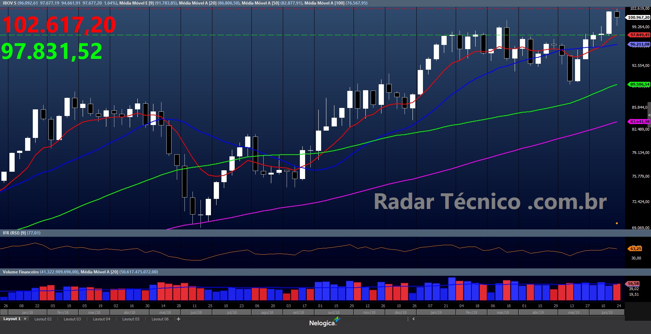
Task: Click the jun/19 month on timeline
Action: click(x=607, y=312)
